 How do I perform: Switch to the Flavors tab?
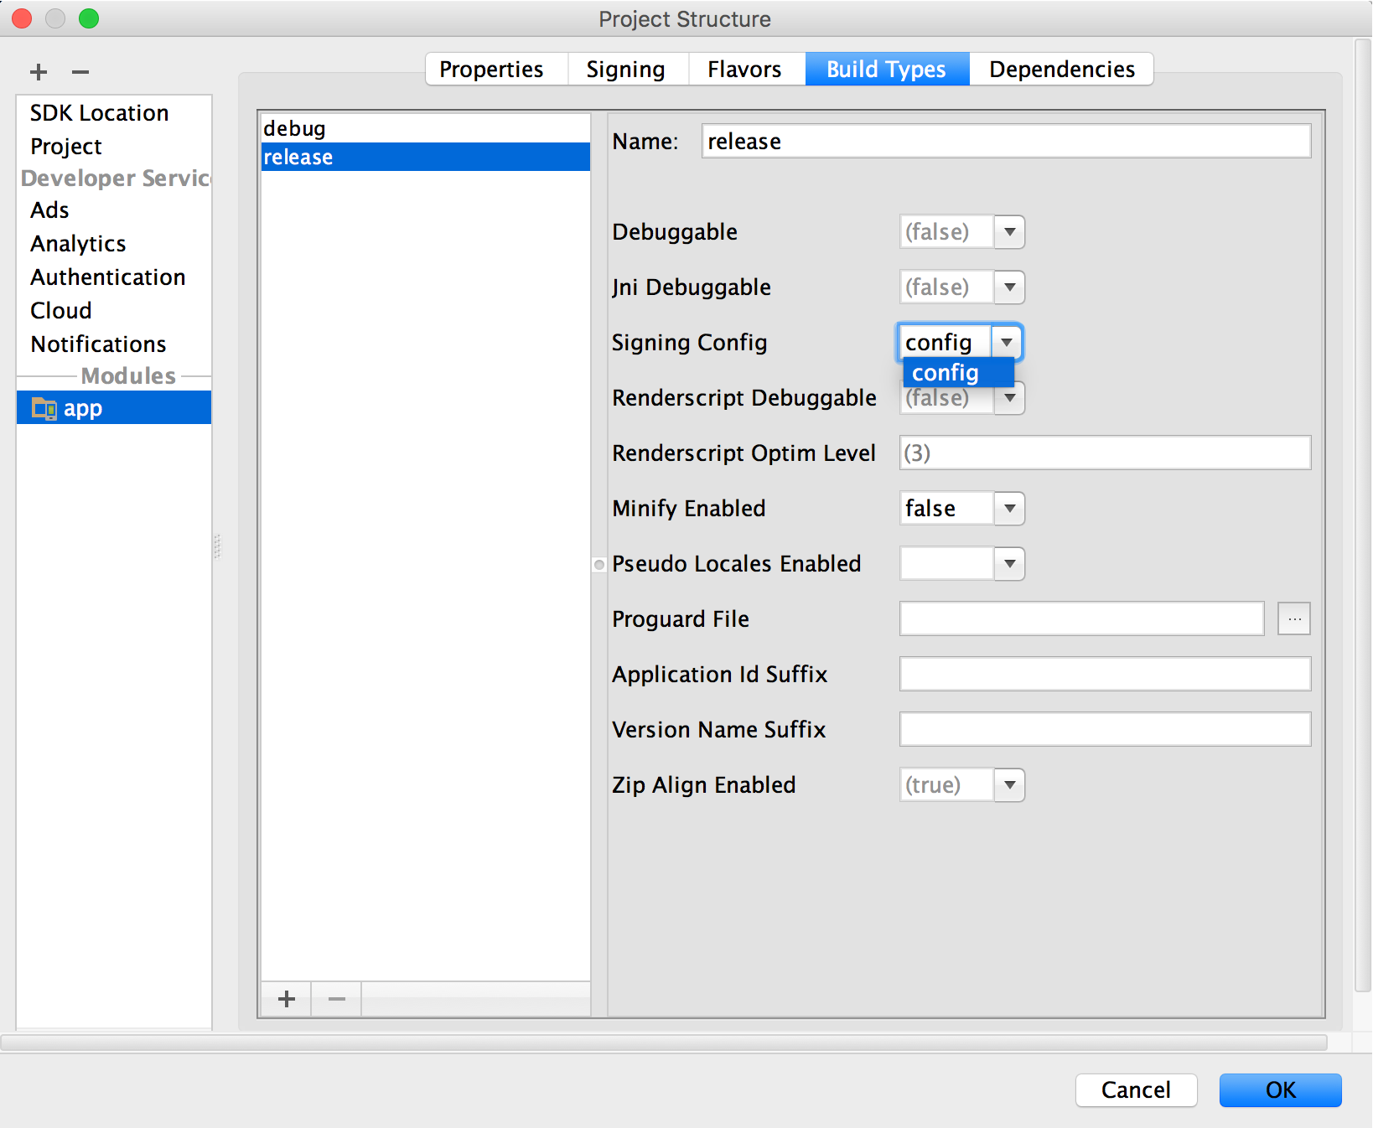coord(744,70)
